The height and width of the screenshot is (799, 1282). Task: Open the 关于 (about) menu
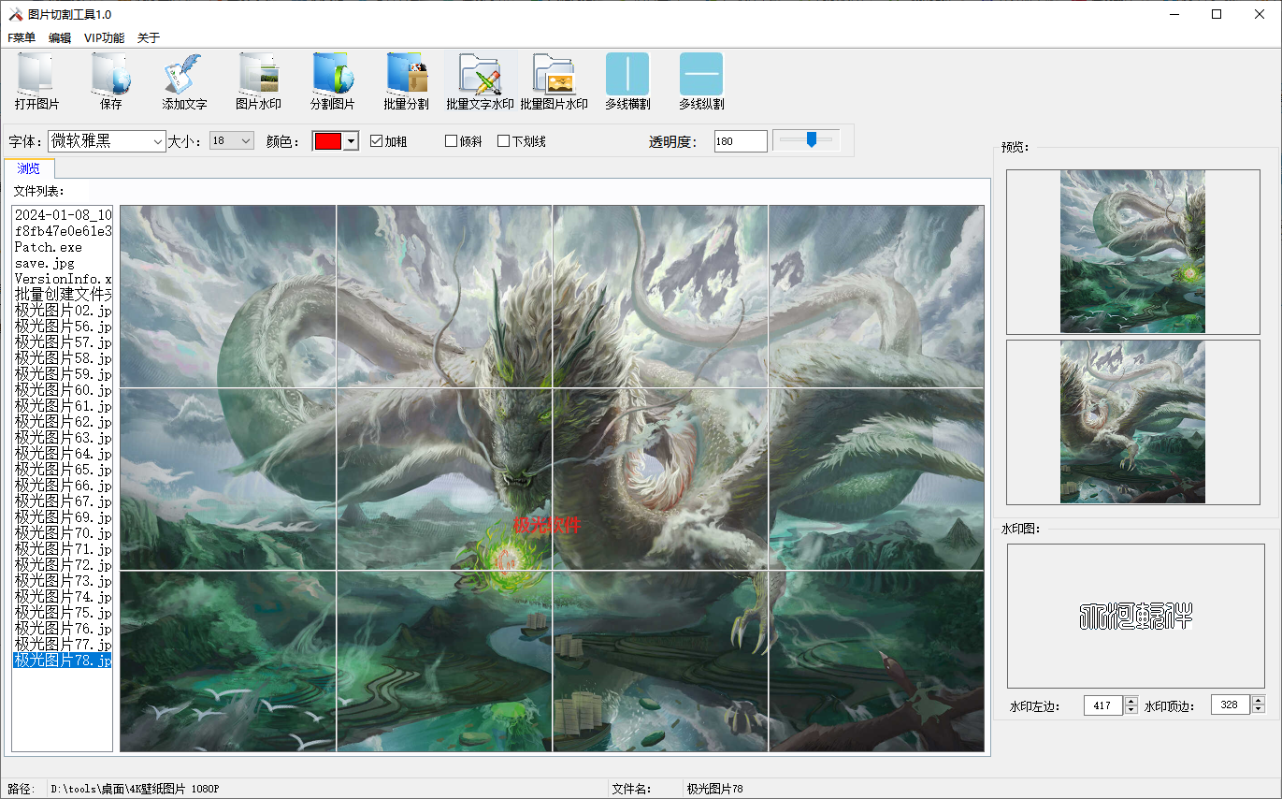pos(149,38)
